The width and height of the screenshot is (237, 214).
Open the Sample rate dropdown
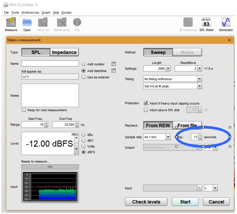pos(168,137)
